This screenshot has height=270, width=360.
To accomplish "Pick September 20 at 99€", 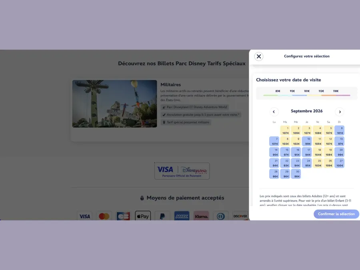I will tap(339, 152).
